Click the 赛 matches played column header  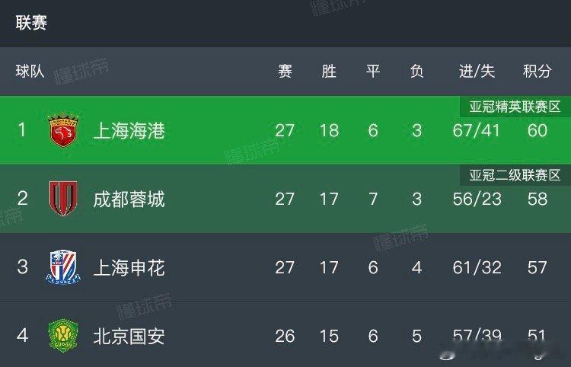[x=285, y=72]
